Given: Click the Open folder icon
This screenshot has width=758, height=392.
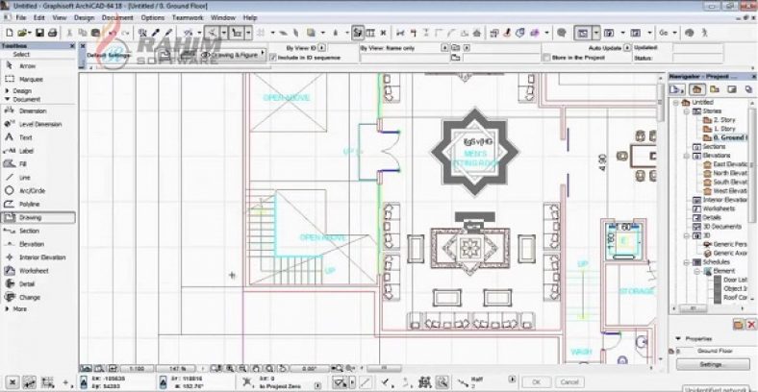Looking at the screenshot, I should pyautogui.click(x=22, y=33).
